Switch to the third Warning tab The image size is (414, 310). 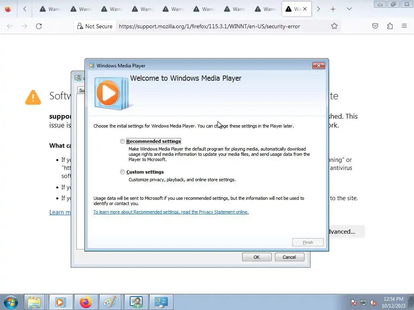tap(112, 9)
